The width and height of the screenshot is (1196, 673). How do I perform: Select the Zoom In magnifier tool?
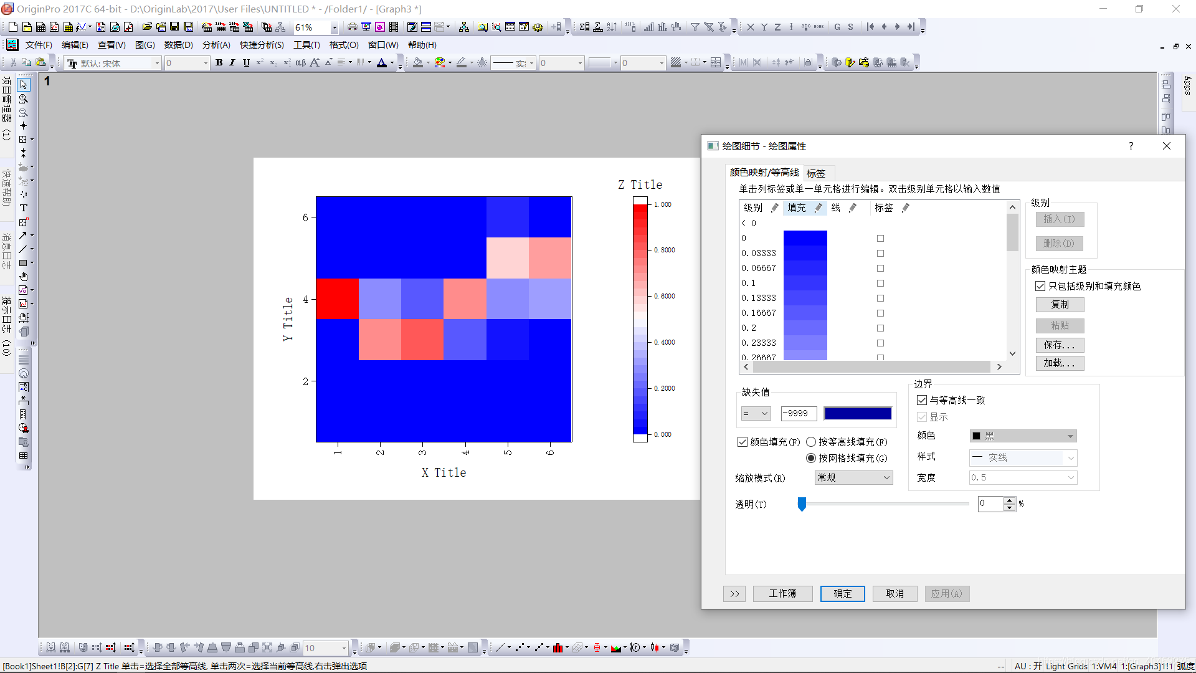24,98
